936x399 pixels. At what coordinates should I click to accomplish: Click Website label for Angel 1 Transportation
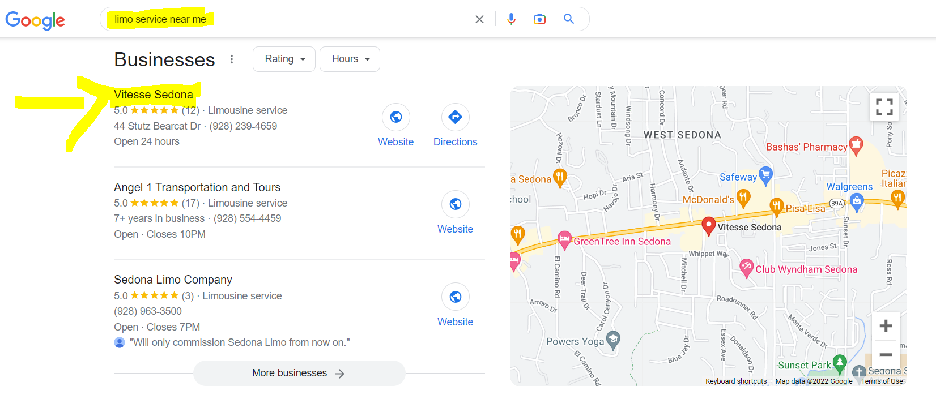(x=456, y=229)
